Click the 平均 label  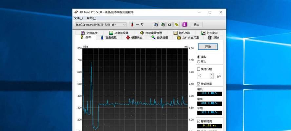(200, 108)
